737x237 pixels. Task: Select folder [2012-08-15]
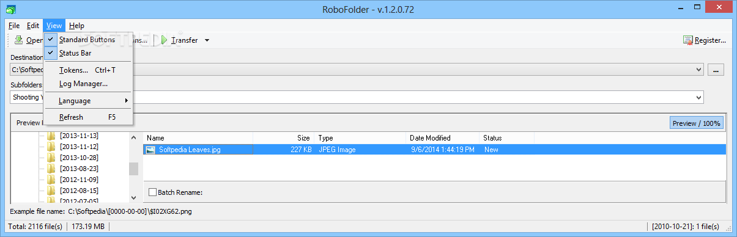(x=79, y=191)
